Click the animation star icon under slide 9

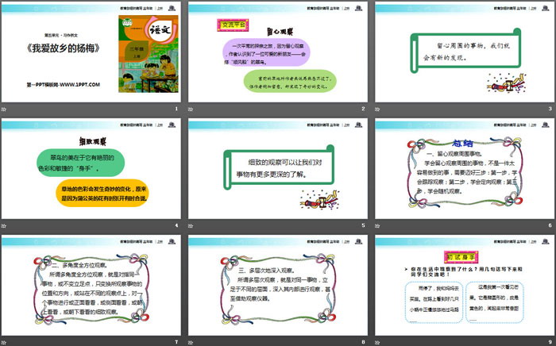coord(377,343)
